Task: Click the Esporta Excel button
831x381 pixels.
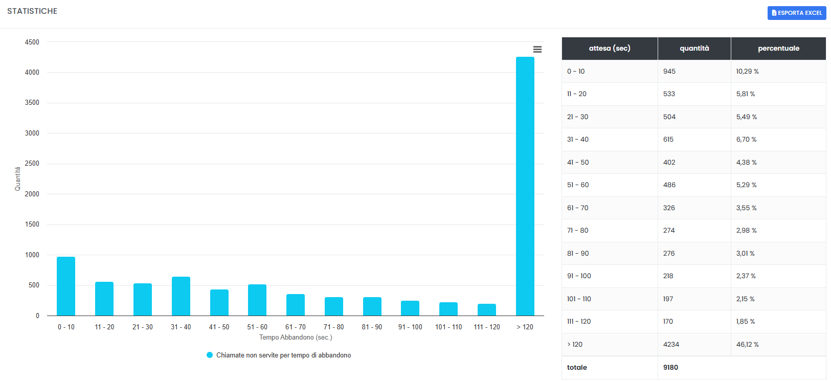Action: click(797, 13)
